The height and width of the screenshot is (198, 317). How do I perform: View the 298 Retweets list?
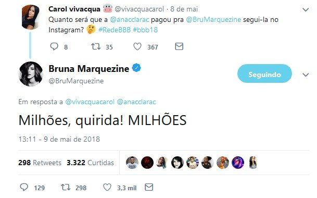[x=40, y=163]
